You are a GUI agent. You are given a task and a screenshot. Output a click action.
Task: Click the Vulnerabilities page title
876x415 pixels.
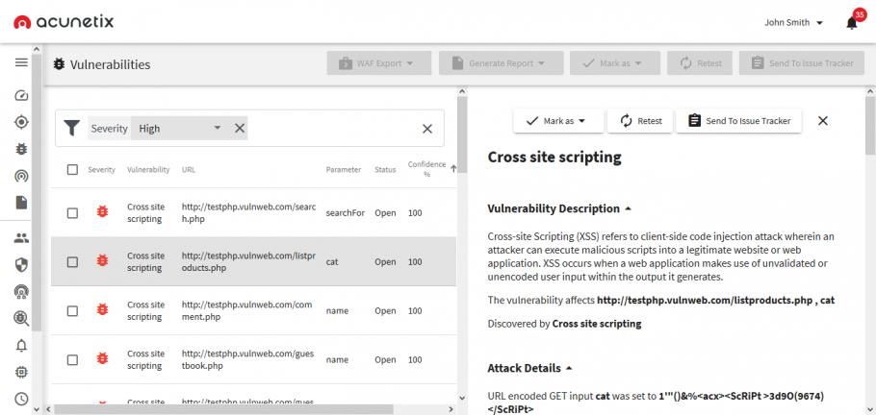[x=110, y=64]
